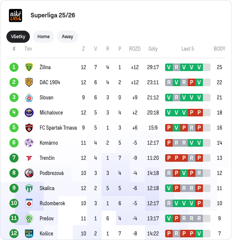Image resolution: width=232 pixels, height=240 pixels.
Task: Sort table by Góly column header
Action: [153, 49]
